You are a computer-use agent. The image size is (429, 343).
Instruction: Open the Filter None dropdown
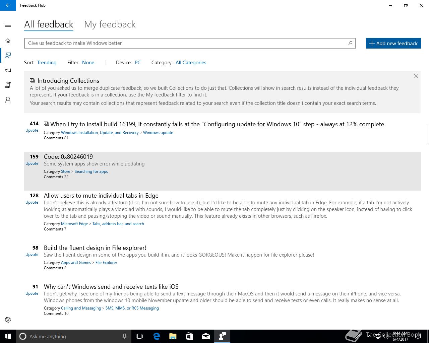pos(88,63)
